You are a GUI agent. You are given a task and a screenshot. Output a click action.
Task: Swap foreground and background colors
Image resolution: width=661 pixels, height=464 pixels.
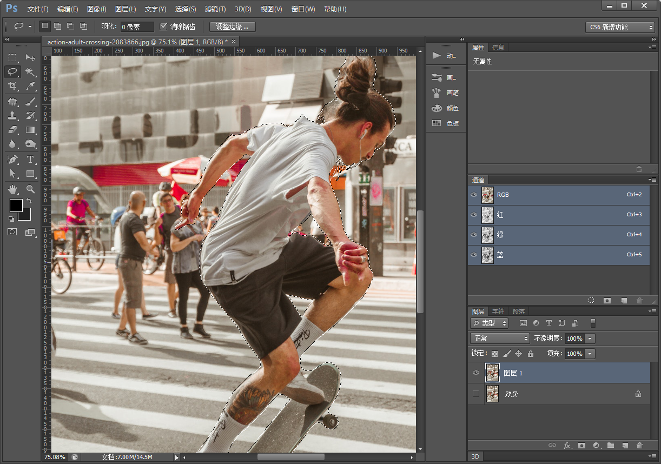29,201
